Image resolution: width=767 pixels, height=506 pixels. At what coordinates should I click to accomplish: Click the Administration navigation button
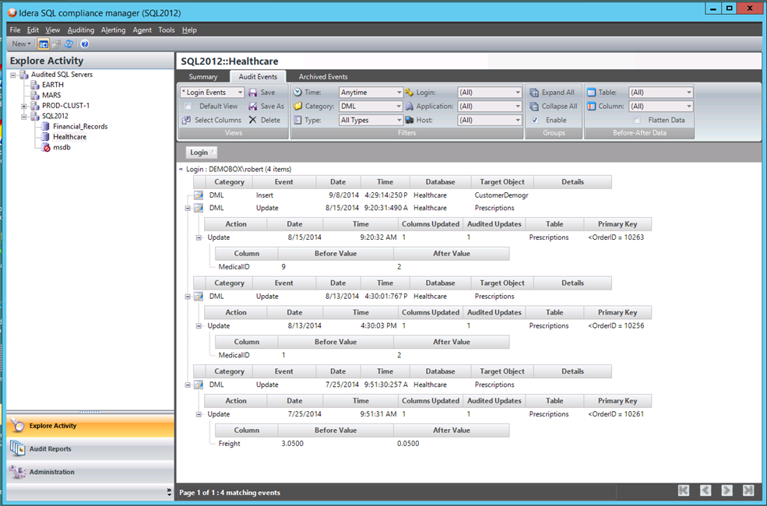coord(51,472)
